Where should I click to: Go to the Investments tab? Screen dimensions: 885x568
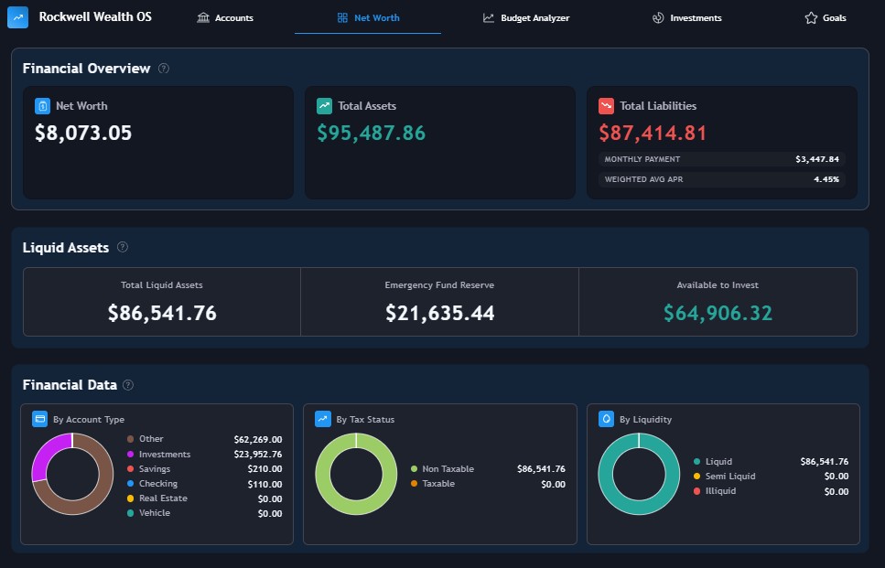pyautogui.click(x=686, y=18)
